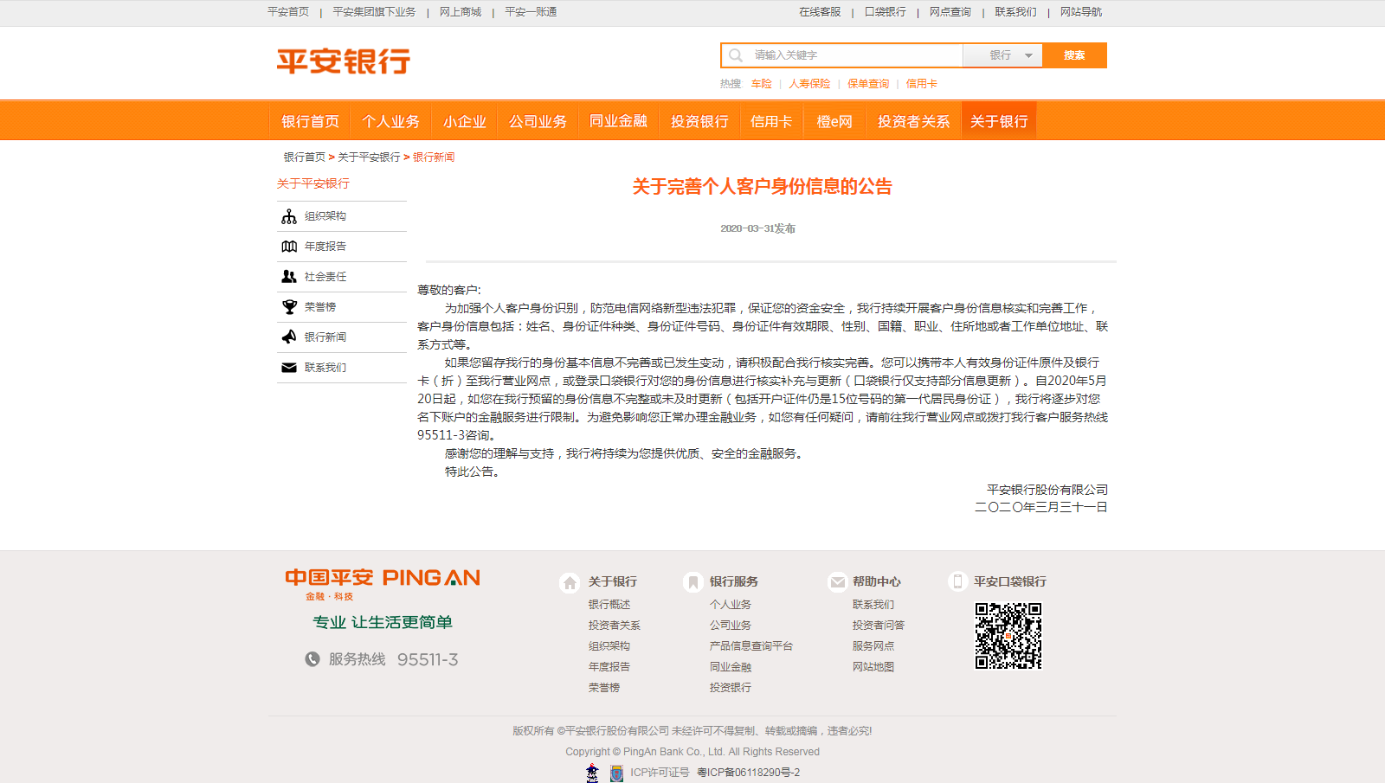Open 同业金融 in main navigation
Image resolution: width=1385 pixels, height=783 pixels.
[618, 121]
